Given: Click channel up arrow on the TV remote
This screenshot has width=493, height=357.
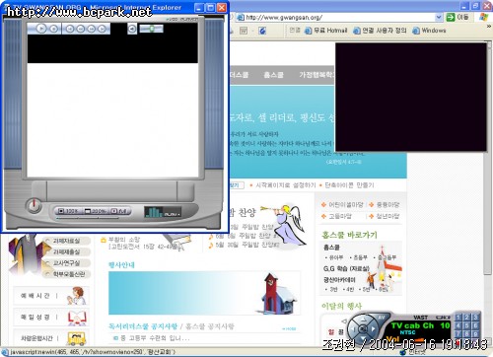Looking at the screenshot, I should [x=363, y=319].
